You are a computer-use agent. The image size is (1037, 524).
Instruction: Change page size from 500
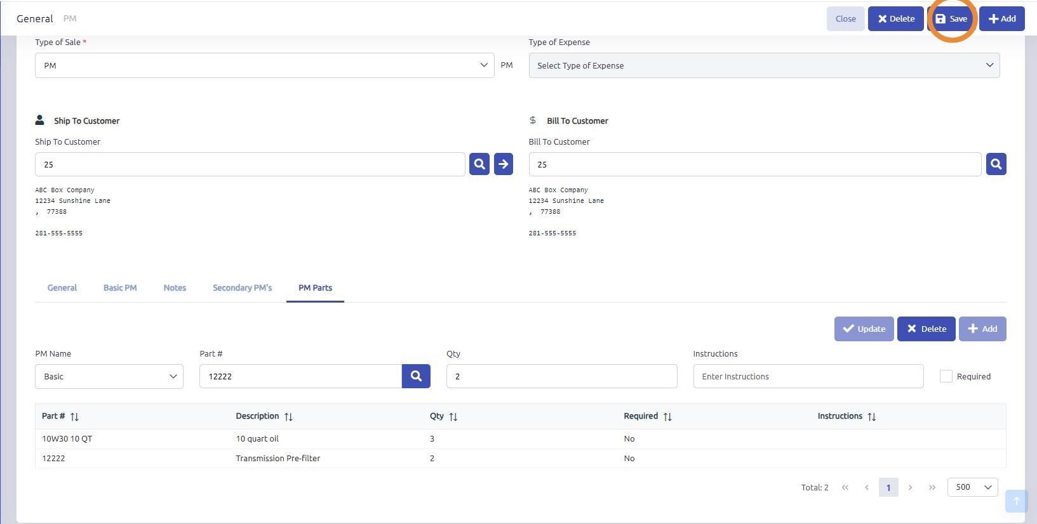(x=972, y=487)
